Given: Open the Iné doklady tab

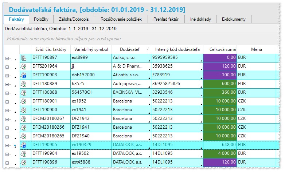Looking at the screenshot, I should tap(200, 19).
